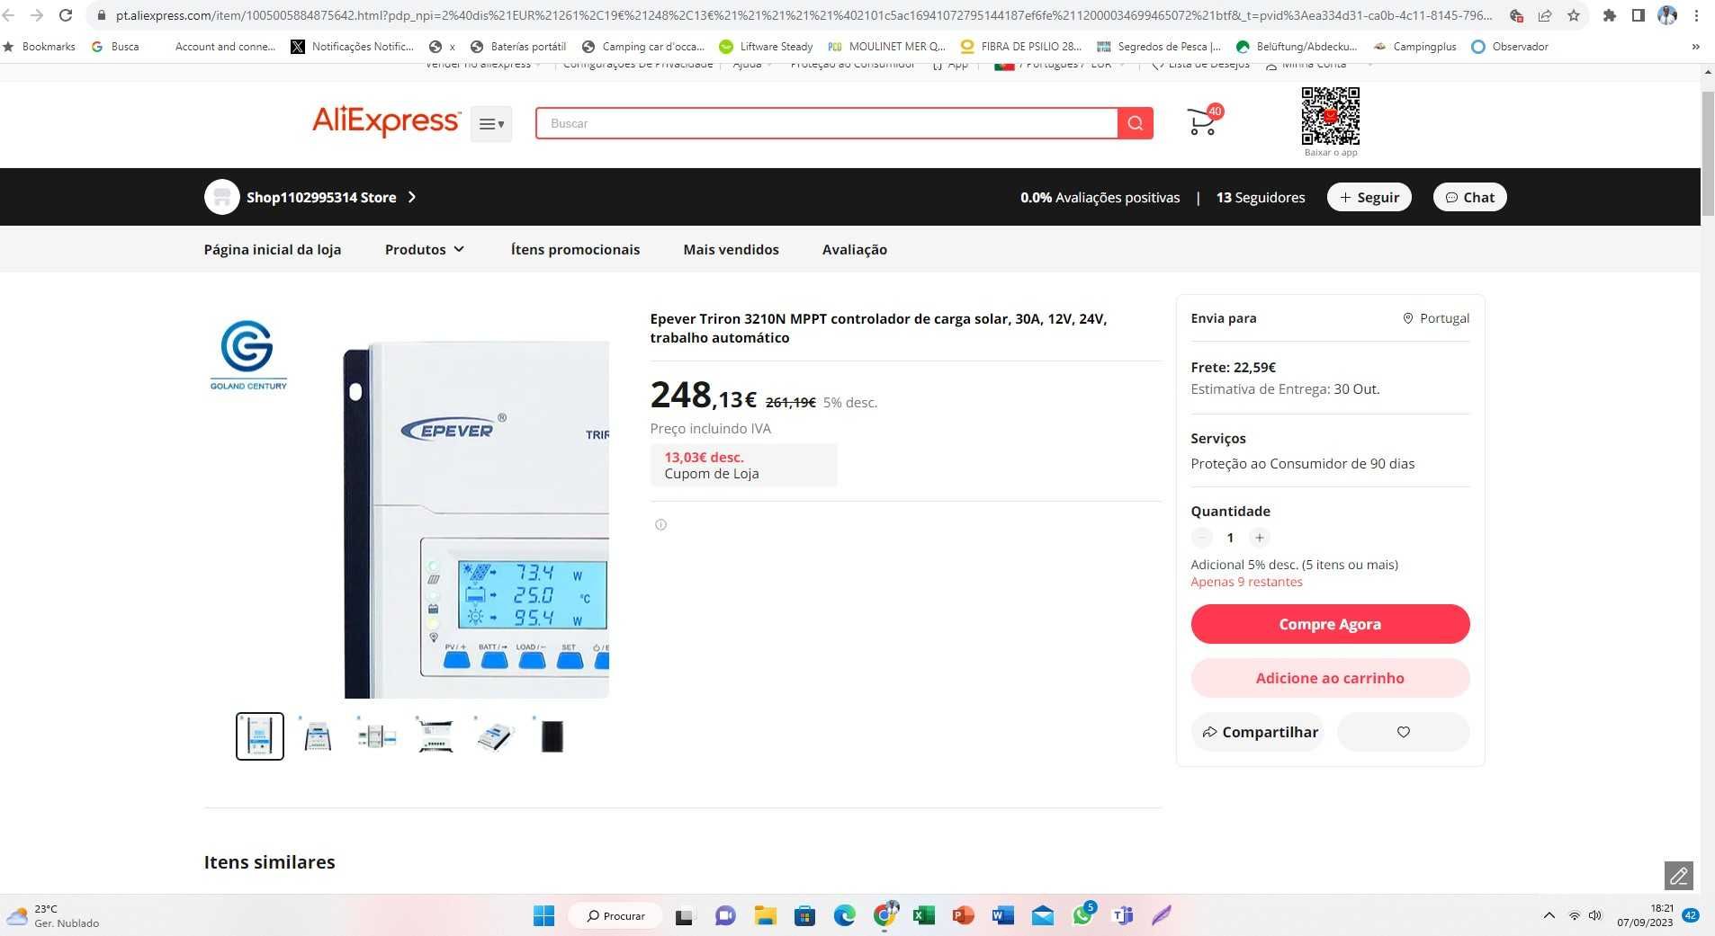Decrease quantity with minus button
The image size is (1715, 936).
pyautogui.click(x=1201, y=538)
